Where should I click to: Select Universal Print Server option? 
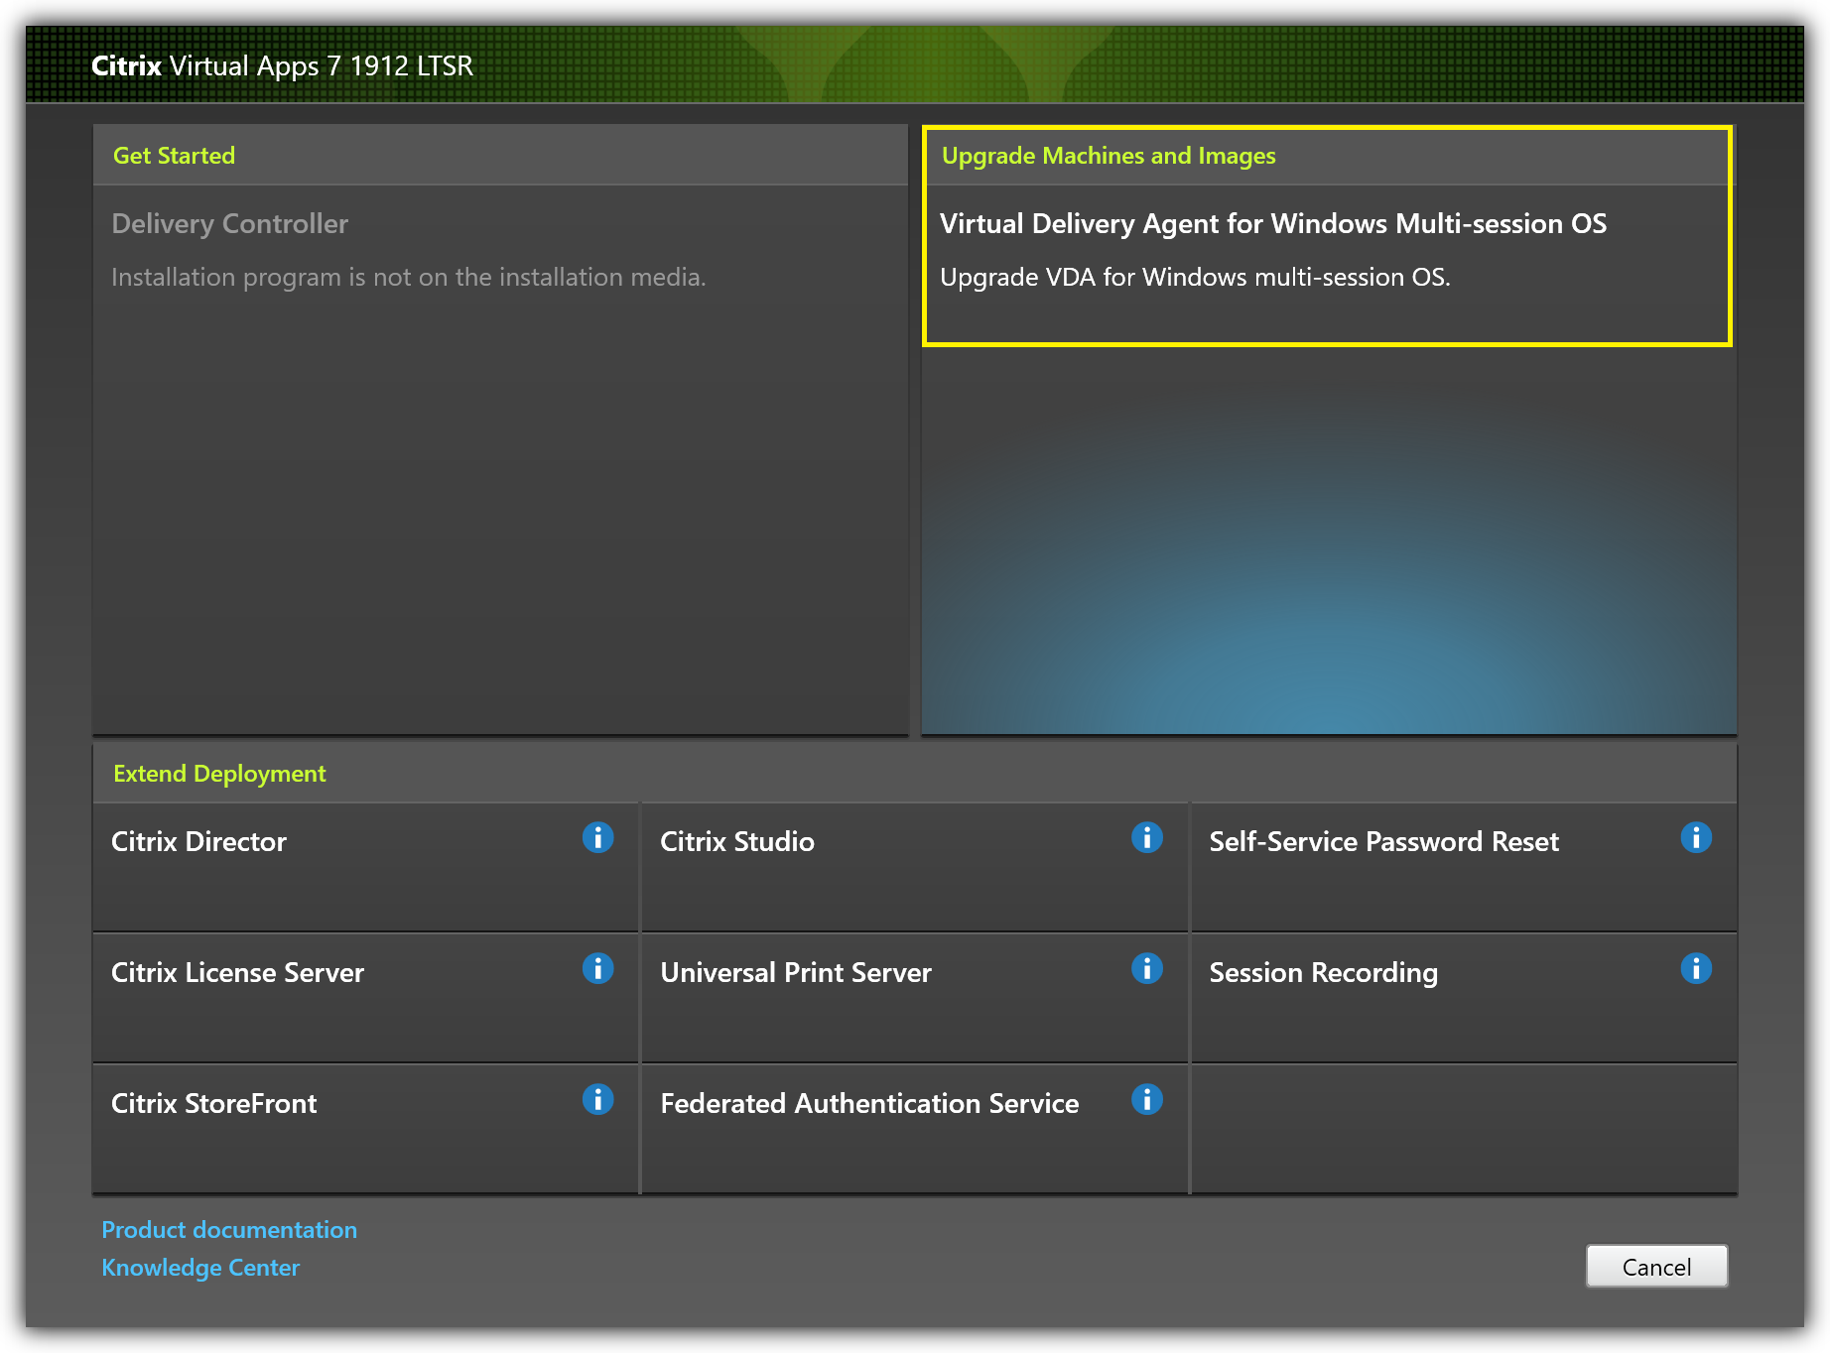point(795,973)
